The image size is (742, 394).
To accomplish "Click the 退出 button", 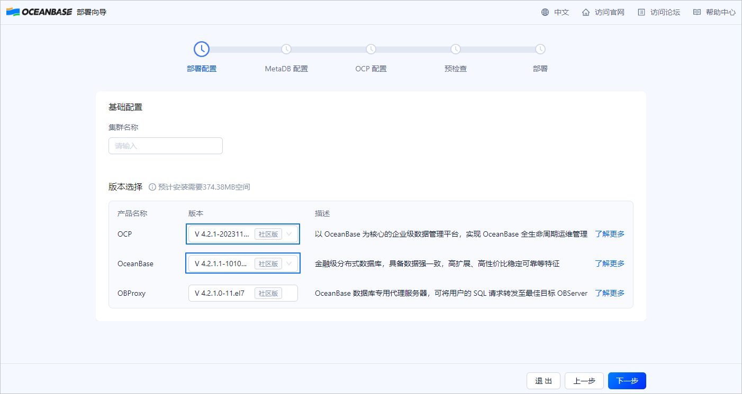I will [x=544, y=381].
